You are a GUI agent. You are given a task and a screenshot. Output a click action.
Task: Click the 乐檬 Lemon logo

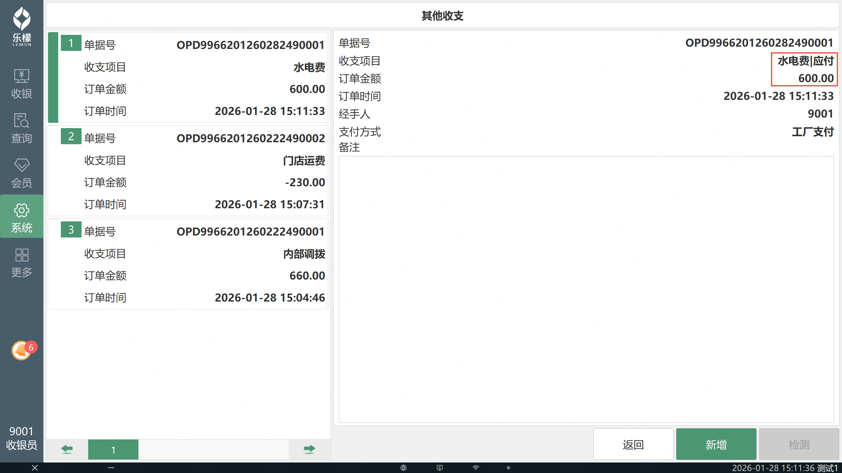coord(22,26)
